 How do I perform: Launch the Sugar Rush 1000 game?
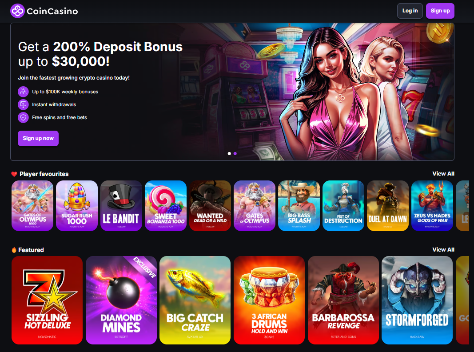77,206
